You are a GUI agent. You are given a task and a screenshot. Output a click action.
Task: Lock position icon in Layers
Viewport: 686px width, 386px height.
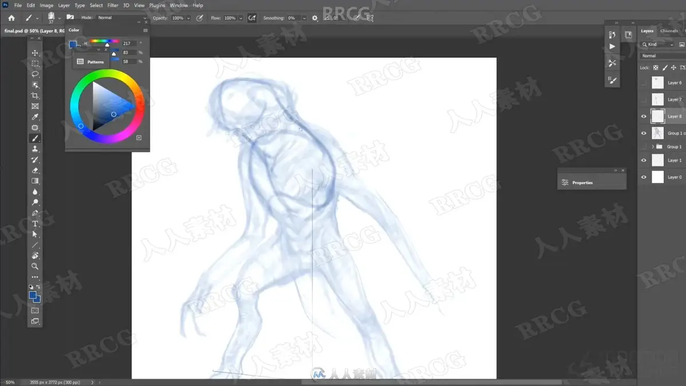coord(673,67)
